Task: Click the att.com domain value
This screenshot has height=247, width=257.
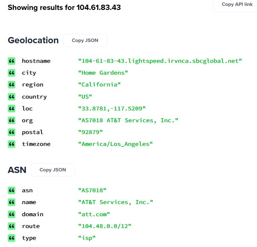Action: pyautogui.click(x=94, y=214)
